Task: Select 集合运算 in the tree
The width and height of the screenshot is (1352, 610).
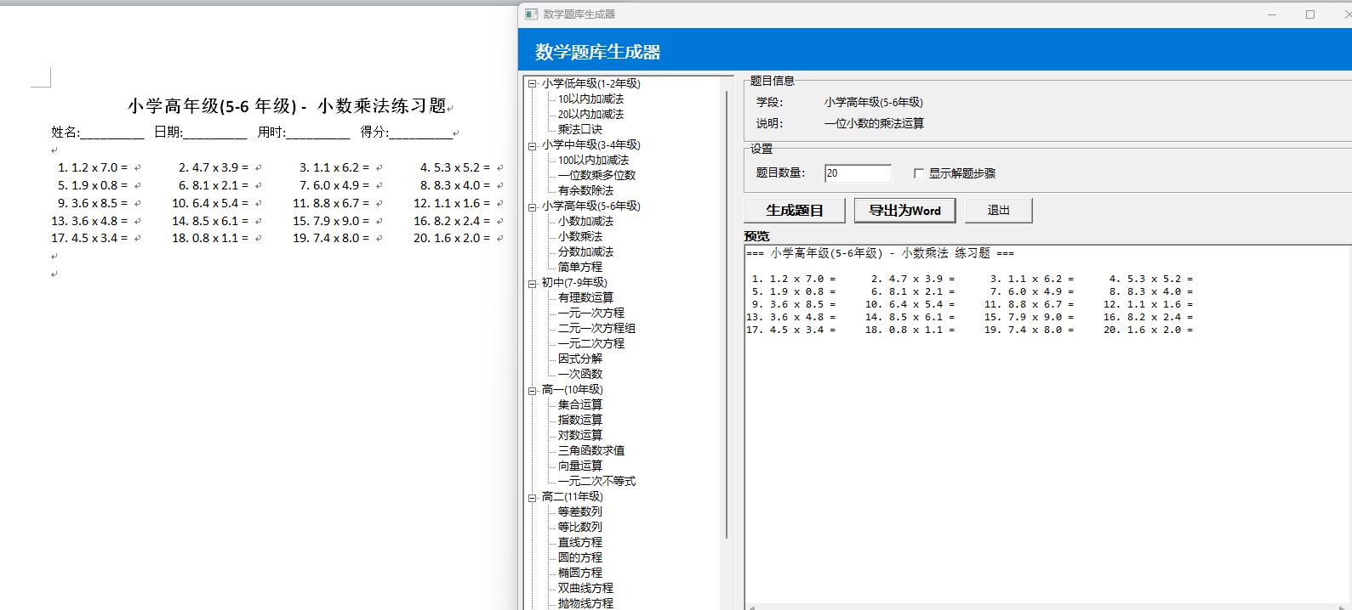Action: tap(579, 405)
